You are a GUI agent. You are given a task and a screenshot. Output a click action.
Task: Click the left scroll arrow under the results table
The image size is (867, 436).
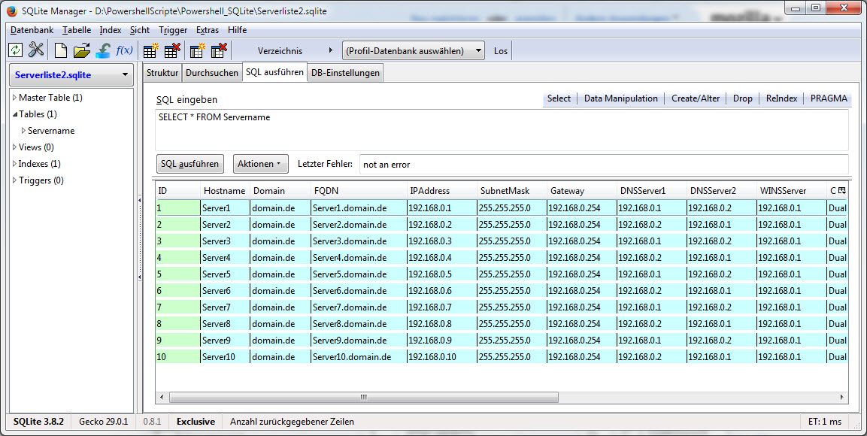point(162,398)
